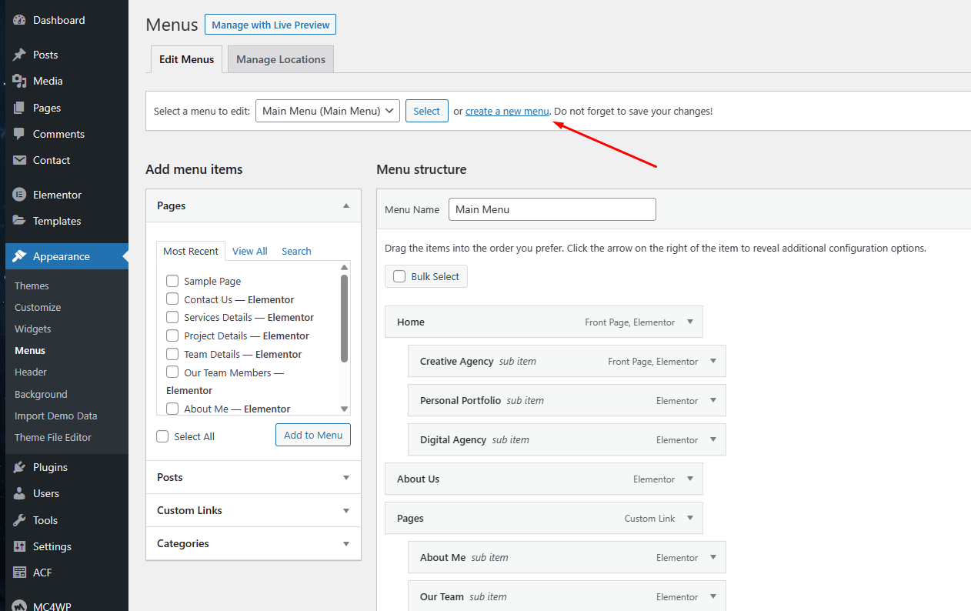Click the Add to Menu button
The width and height of the screenshot is (971, 611).
[x=312, y=435]
